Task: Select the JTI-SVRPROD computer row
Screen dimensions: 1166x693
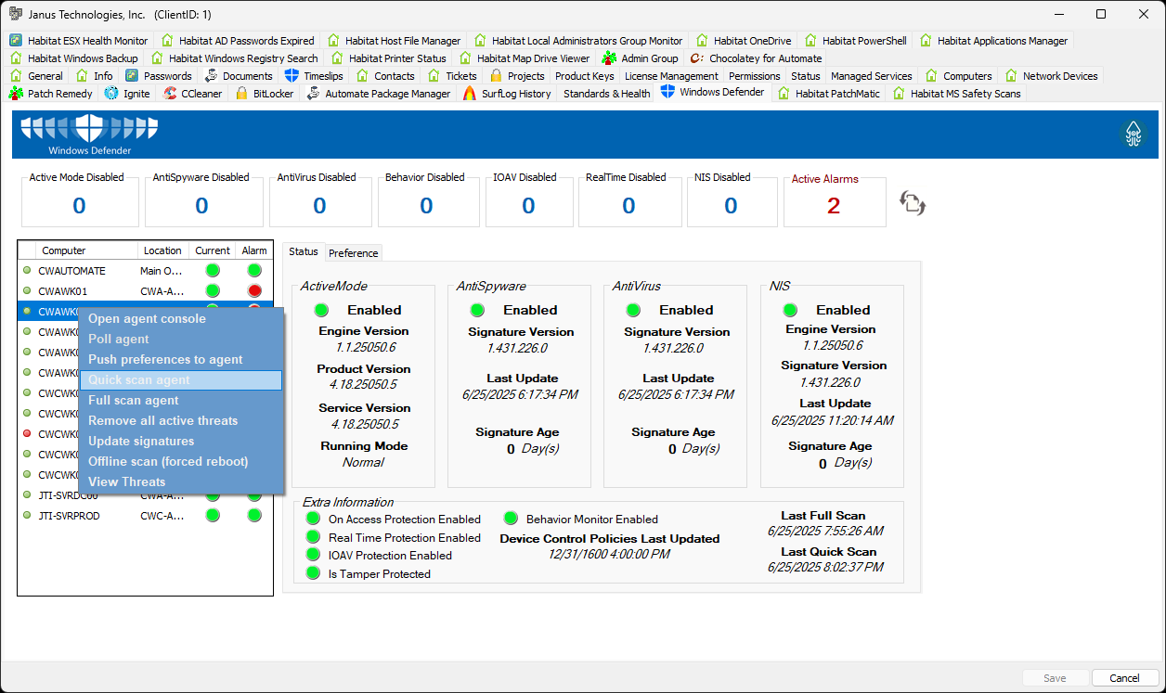Action: coord(70,516)
